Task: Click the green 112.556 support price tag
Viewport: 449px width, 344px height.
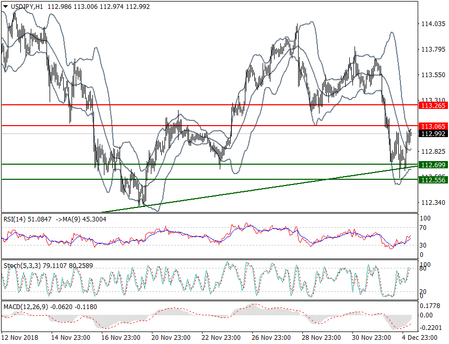Action: [x=433, y=181]
